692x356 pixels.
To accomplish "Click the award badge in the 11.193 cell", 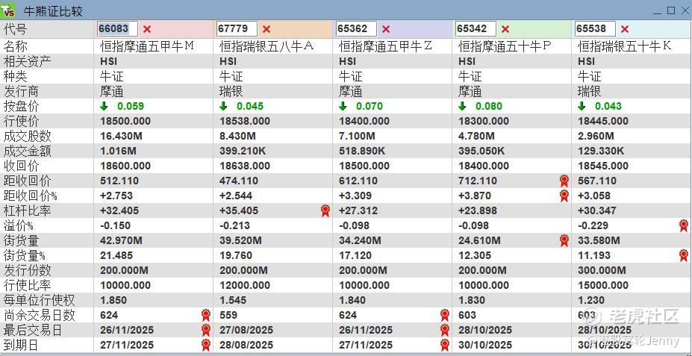I will pos(684,255).
